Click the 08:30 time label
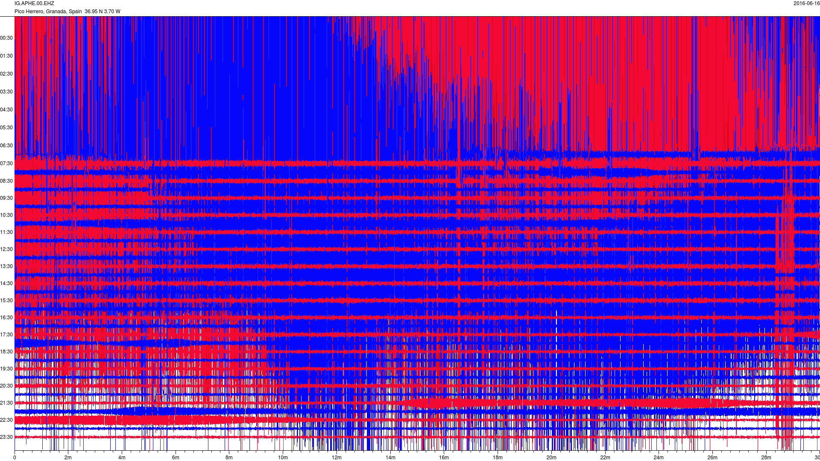 tap(6, 181)
